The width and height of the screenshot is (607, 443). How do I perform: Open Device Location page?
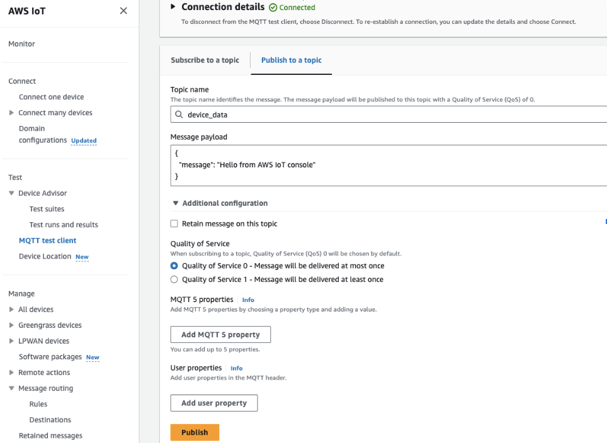coord(45,257)
